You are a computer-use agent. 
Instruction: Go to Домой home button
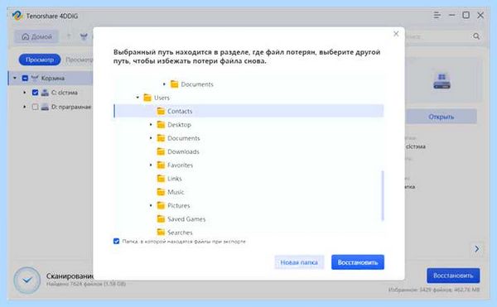36,36
